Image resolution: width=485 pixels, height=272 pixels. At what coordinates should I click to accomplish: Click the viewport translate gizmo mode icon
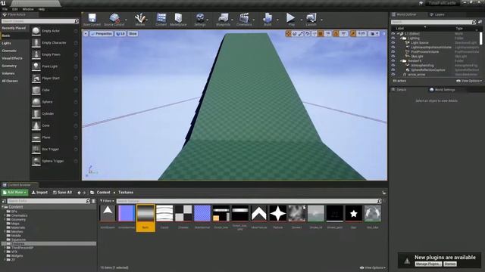point(288,33)
